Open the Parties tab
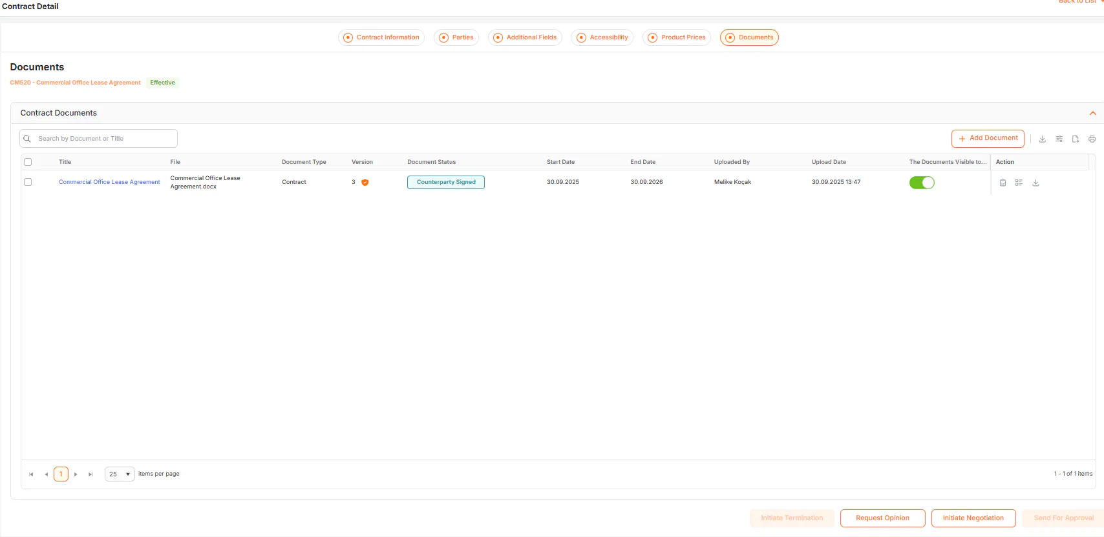This screenshot has width=1104, height=537. [x=456, y=37]
